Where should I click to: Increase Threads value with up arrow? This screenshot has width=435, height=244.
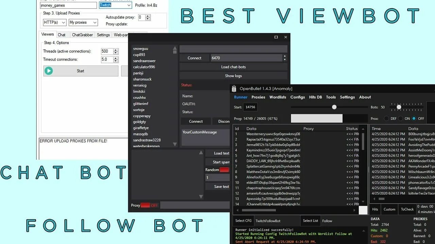(x=116, y=50)
